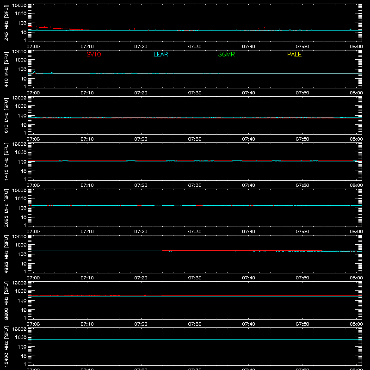Click the 10000 y-axis label of 245 MHz panel
Screen dimensions: 370x370
[19, 6]
